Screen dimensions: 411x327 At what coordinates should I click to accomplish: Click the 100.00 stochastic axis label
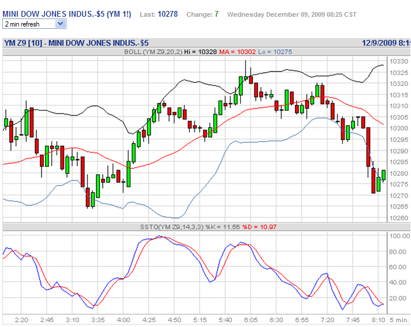pyautogui.click(x=399, y=236)
